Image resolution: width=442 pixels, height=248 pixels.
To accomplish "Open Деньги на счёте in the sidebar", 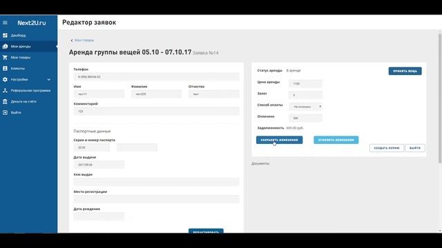I will (23, 101).
